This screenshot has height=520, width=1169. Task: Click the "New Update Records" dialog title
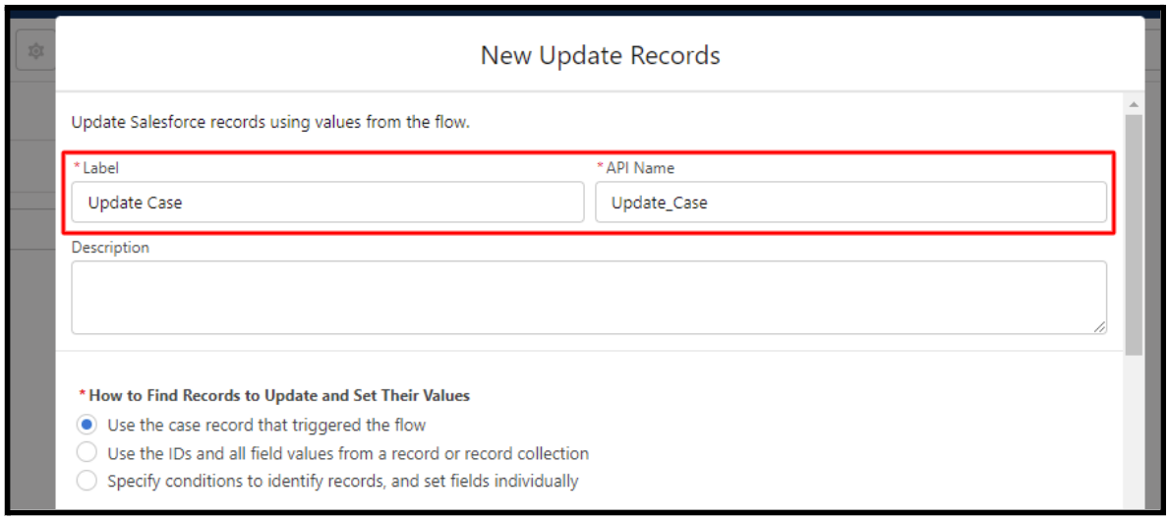600,55
